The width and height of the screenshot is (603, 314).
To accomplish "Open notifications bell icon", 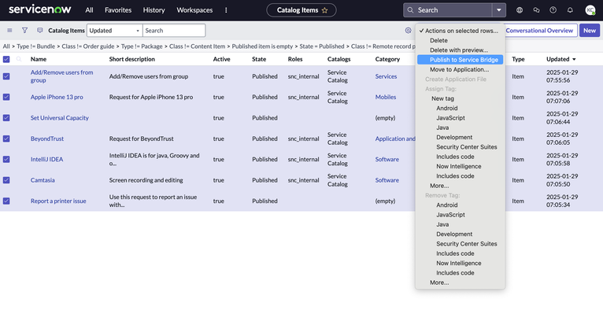I will (x=570, y=10).
